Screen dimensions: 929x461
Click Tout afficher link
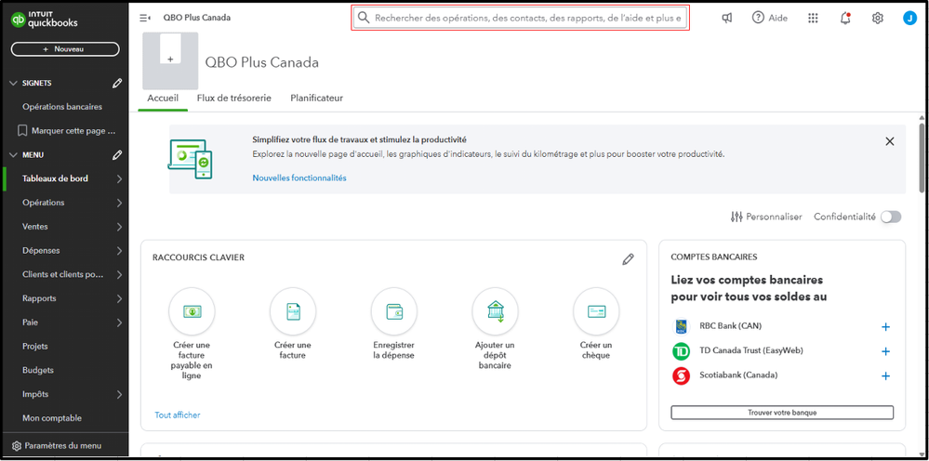[x=178, y=415]
